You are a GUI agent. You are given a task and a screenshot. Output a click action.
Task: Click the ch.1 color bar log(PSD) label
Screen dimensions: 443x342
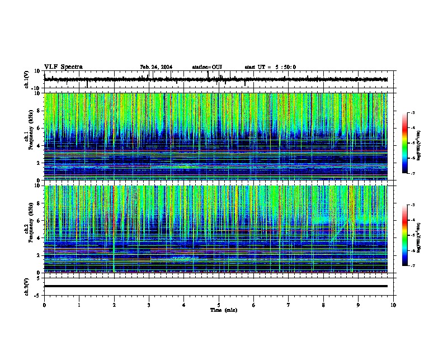pos(419,146)
